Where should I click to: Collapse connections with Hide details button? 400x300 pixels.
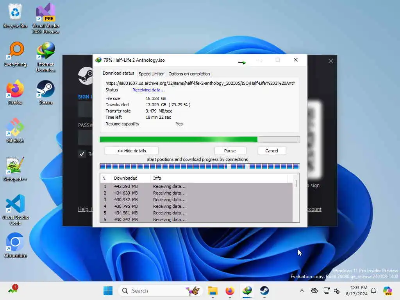(x=131, y=151)
